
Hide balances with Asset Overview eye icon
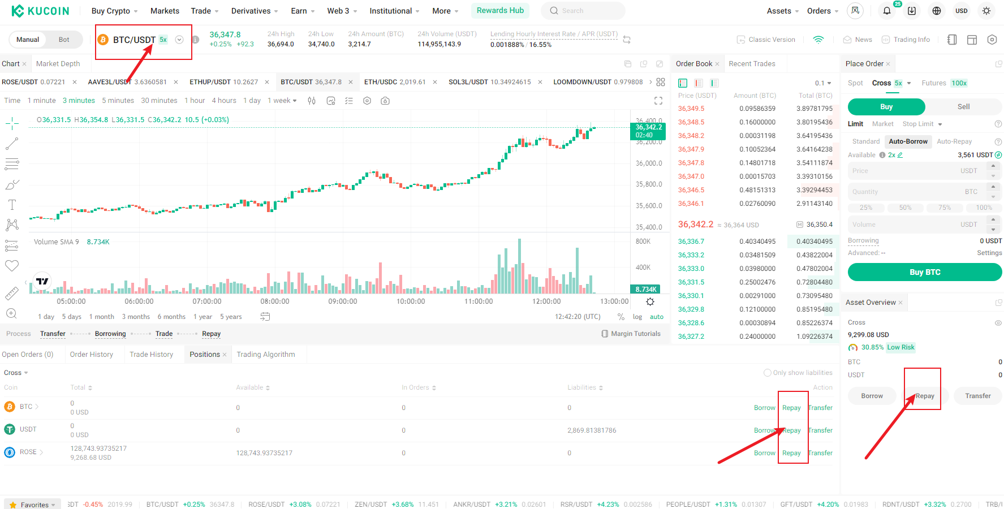(x=998, y=323)
